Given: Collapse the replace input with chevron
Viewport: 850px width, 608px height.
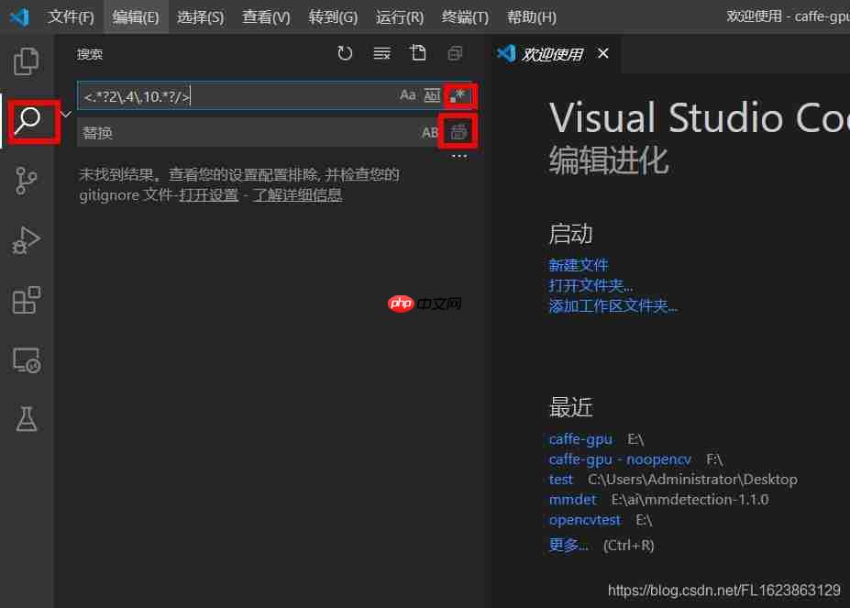Looking at the screenshot, I should 64,113.
